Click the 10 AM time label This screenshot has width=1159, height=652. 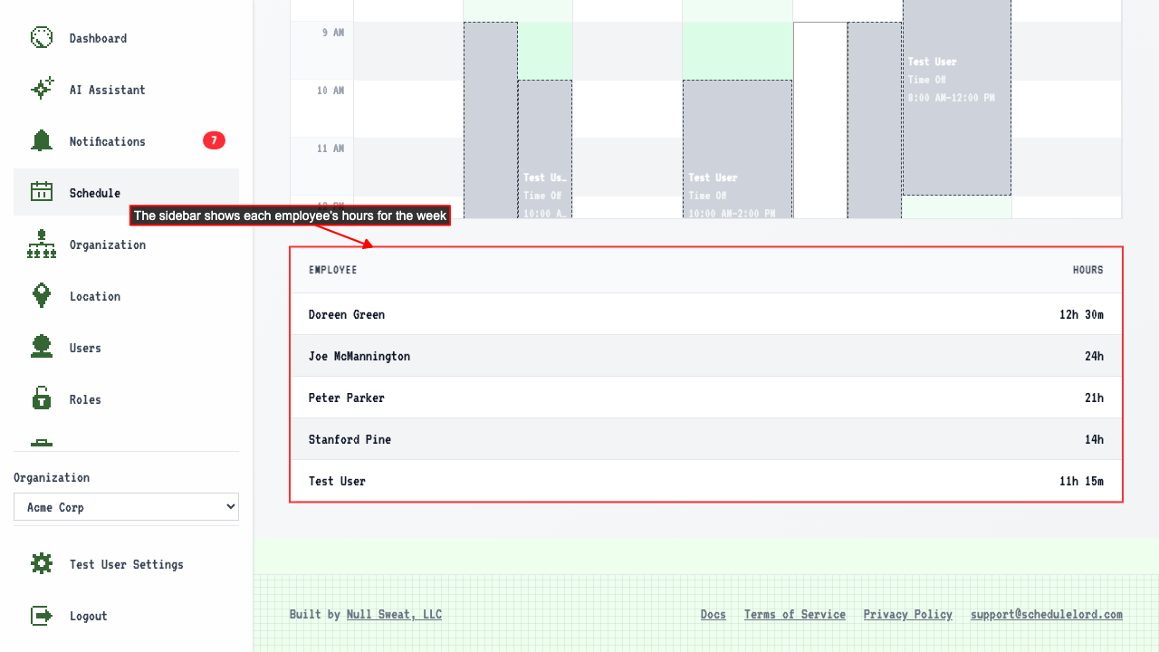(x=330, y=91)
